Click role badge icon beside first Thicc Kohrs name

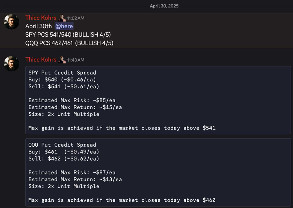(62, 18)
